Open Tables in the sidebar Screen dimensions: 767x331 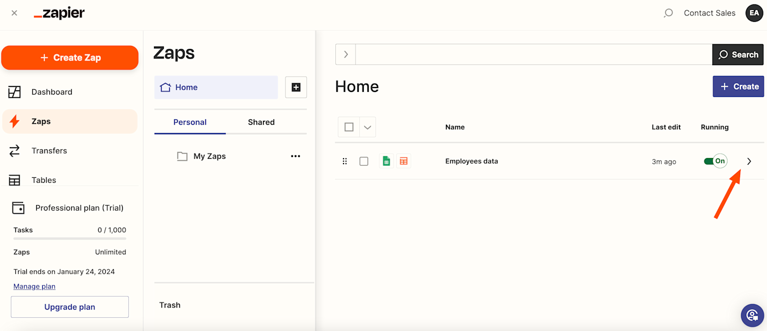pos(70,180)
